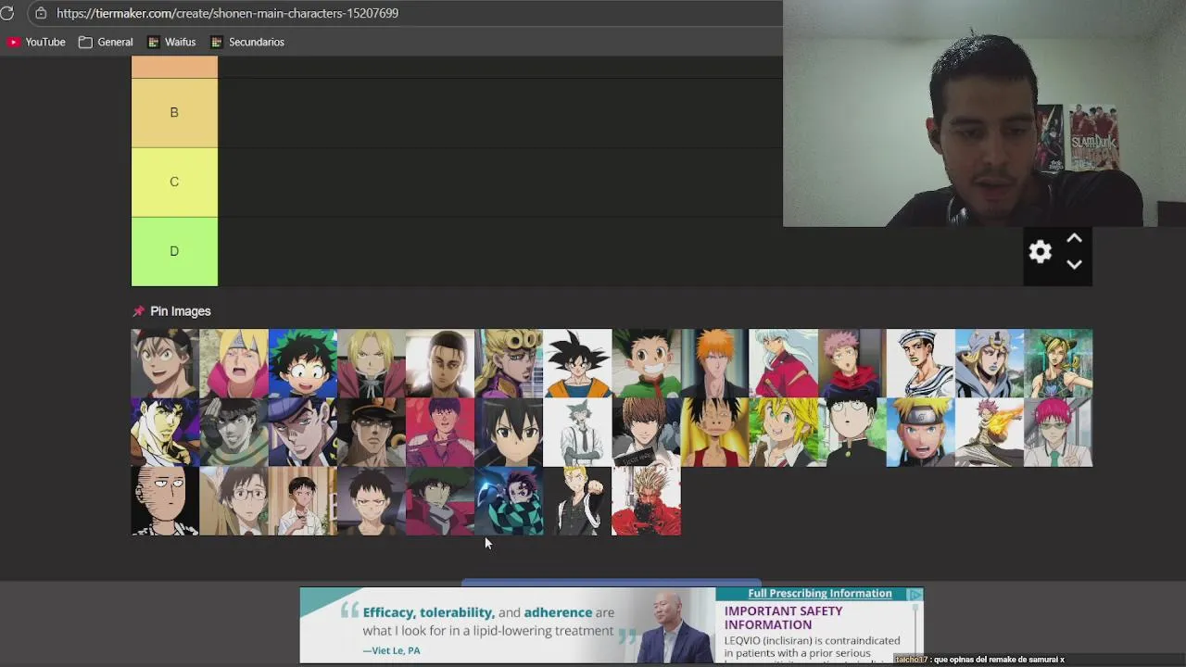Click the tiermaker.com address bar

(x=227, y=13)
